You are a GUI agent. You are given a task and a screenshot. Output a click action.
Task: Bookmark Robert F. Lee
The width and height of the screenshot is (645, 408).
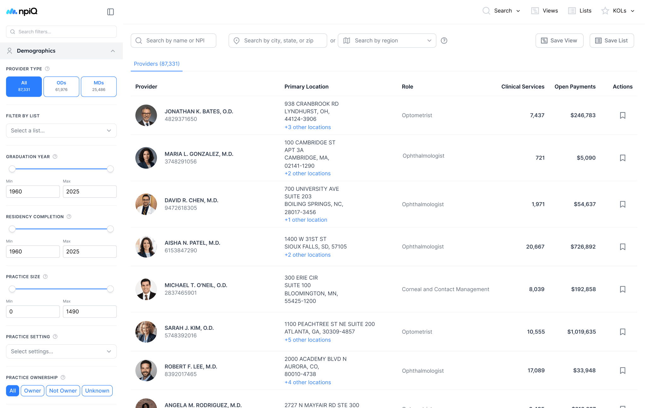[623, 371]
